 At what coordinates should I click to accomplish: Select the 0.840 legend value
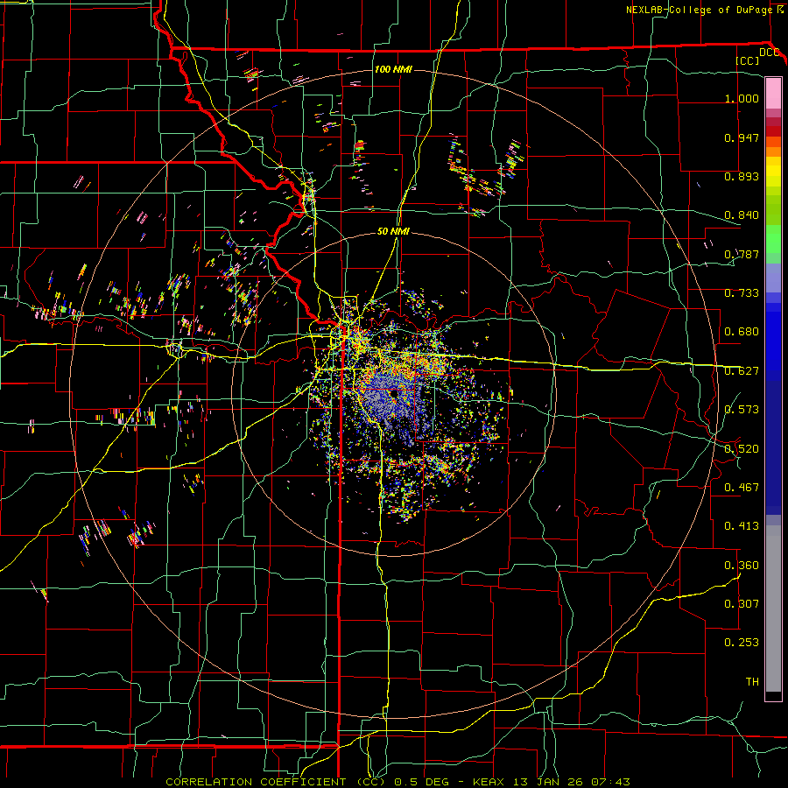tap(742, 215)
